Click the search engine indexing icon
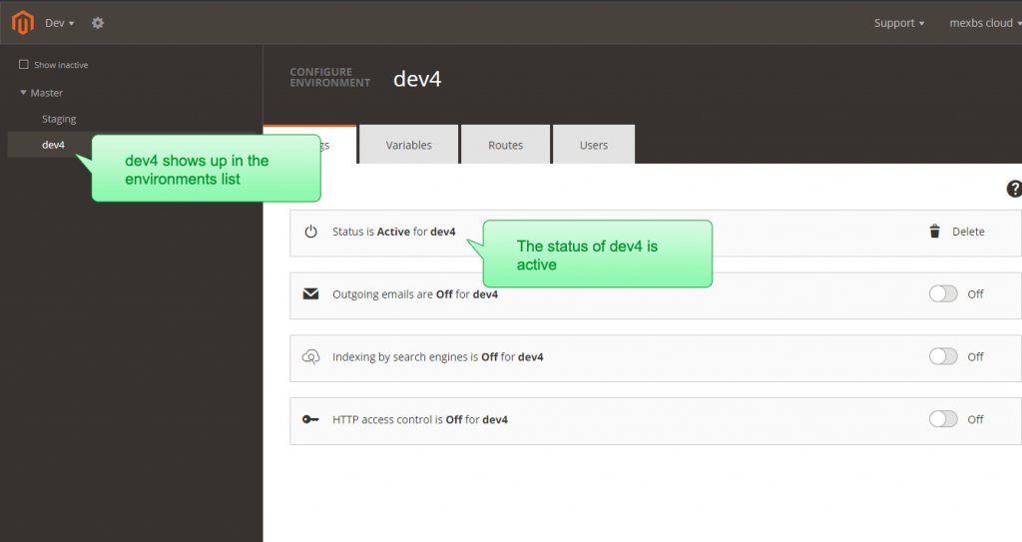1022x542 pixels. [x=311, y=356]
